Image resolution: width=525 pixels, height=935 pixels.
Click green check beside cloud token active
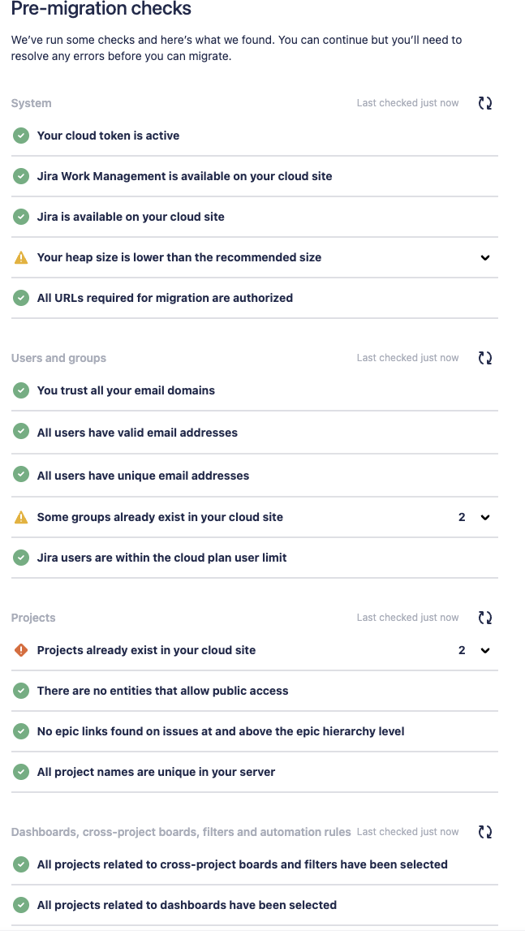pyautogui.click(x=21, y=136)
